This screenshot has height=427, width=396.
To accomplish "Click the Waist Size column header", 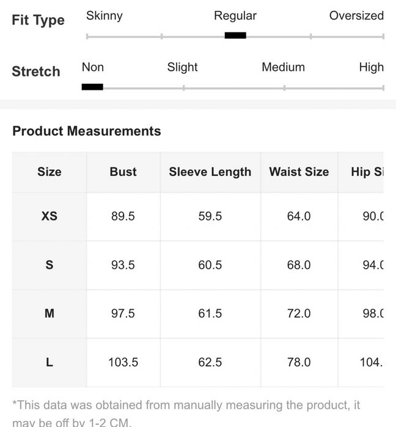I will pos(299,172).
